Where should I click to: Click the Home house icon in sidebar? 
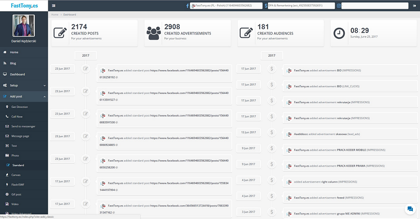tap(5, 52)
